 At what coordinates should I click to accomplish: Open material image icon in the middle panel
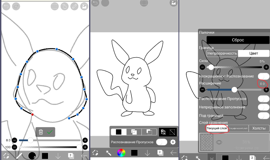tap(174, 3)
